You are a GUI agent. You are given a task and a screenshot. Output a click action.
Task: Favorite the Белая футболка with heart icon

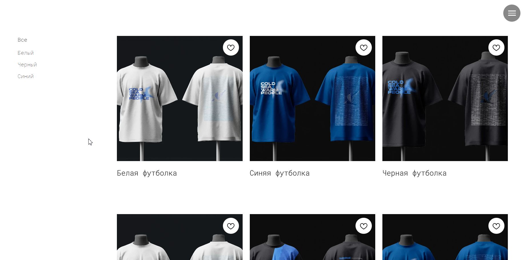(x=231, y=48)
